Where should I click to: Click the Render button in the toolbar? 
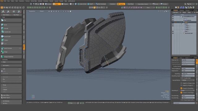[x=156, y=4]
